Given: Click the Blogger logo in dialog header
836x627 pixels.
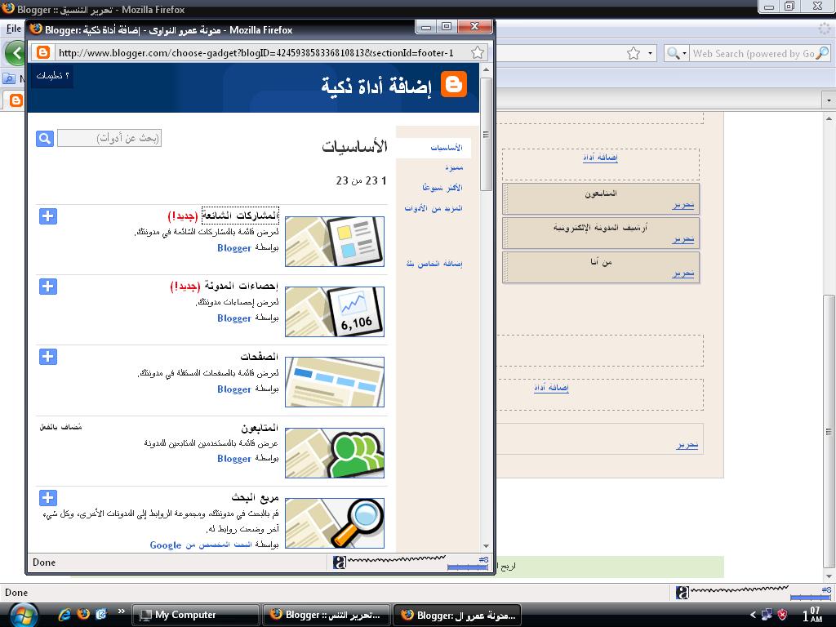Looking at the screenshot, I should coord(454,85).
